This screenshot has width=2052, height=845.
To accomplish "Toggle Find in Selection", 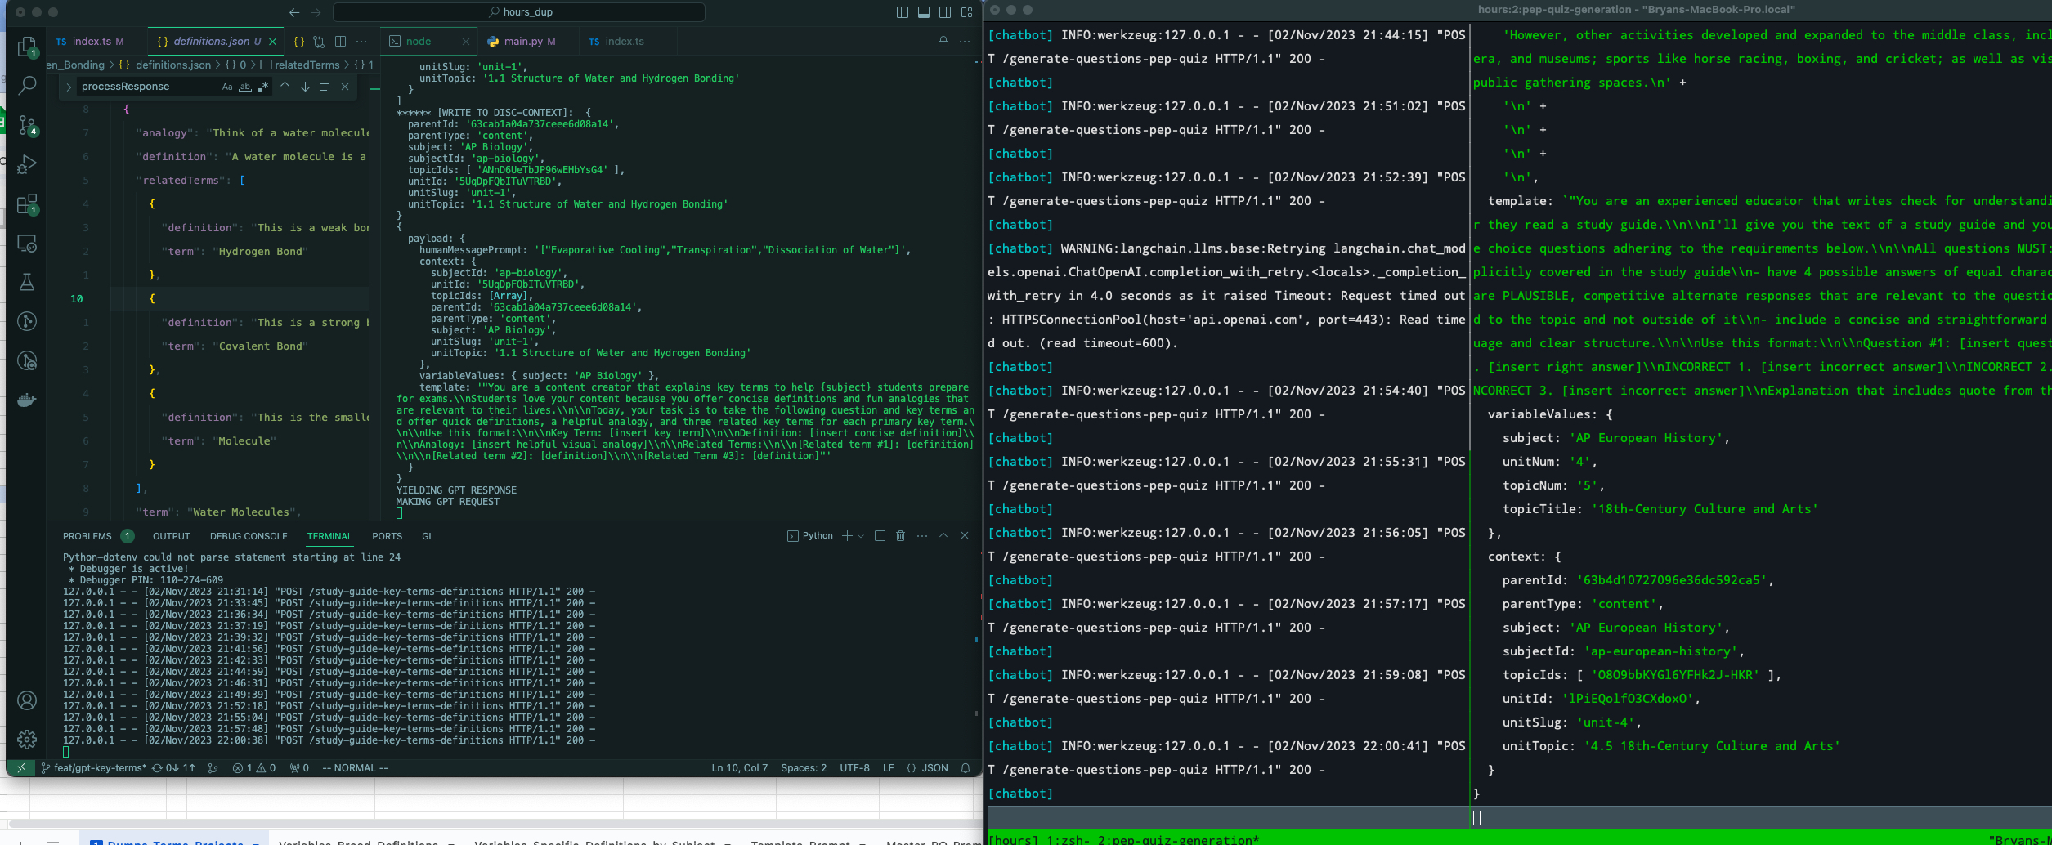I will [325, 87].
